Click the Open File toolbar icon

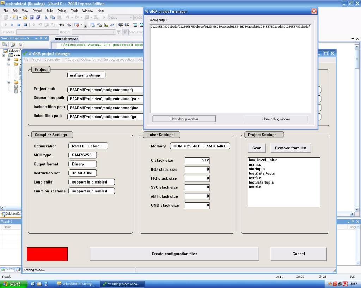click(25, 18)
